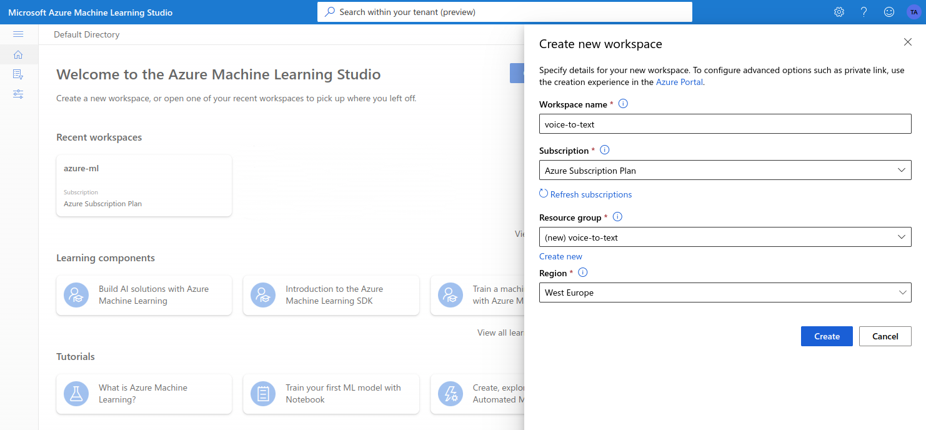This screenshot has height=430, width=926.
Task: Click the lightning gear icon for Automated ML tutorial
Action: 451,394
